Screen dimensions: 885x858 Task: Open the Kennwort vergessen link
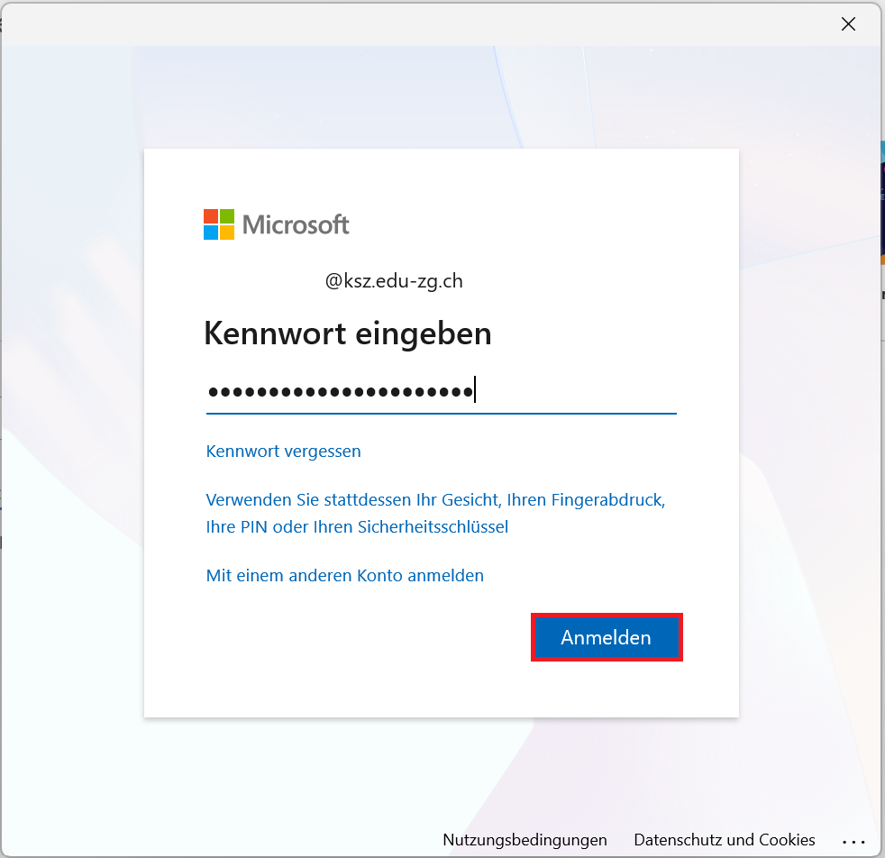283,451
